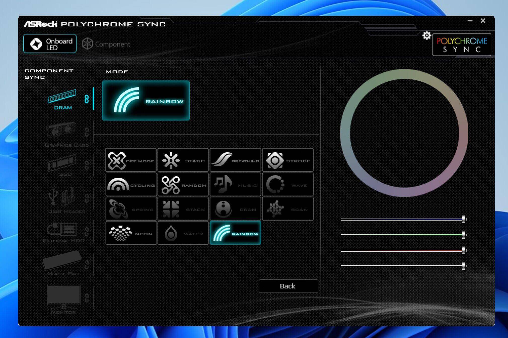Toggle the USB Header sync link

tap(87, 198)
